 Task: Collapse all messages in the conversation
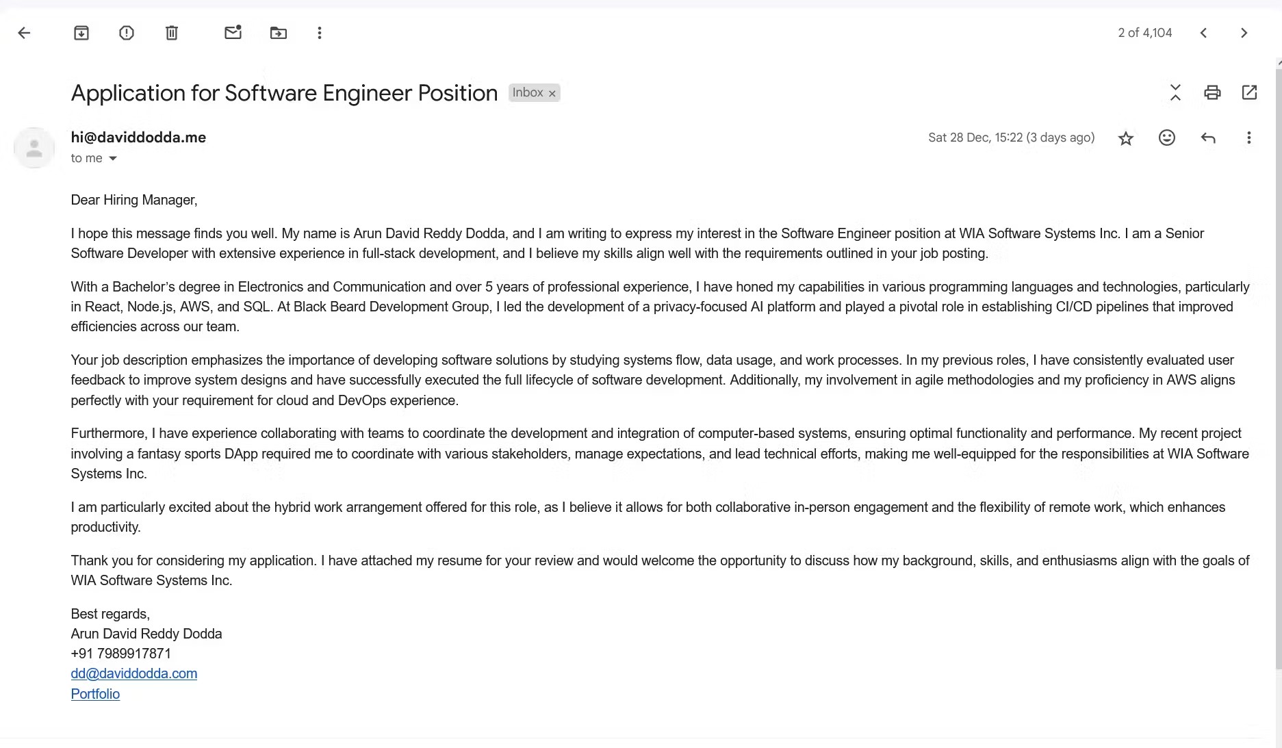[1175, 92]
